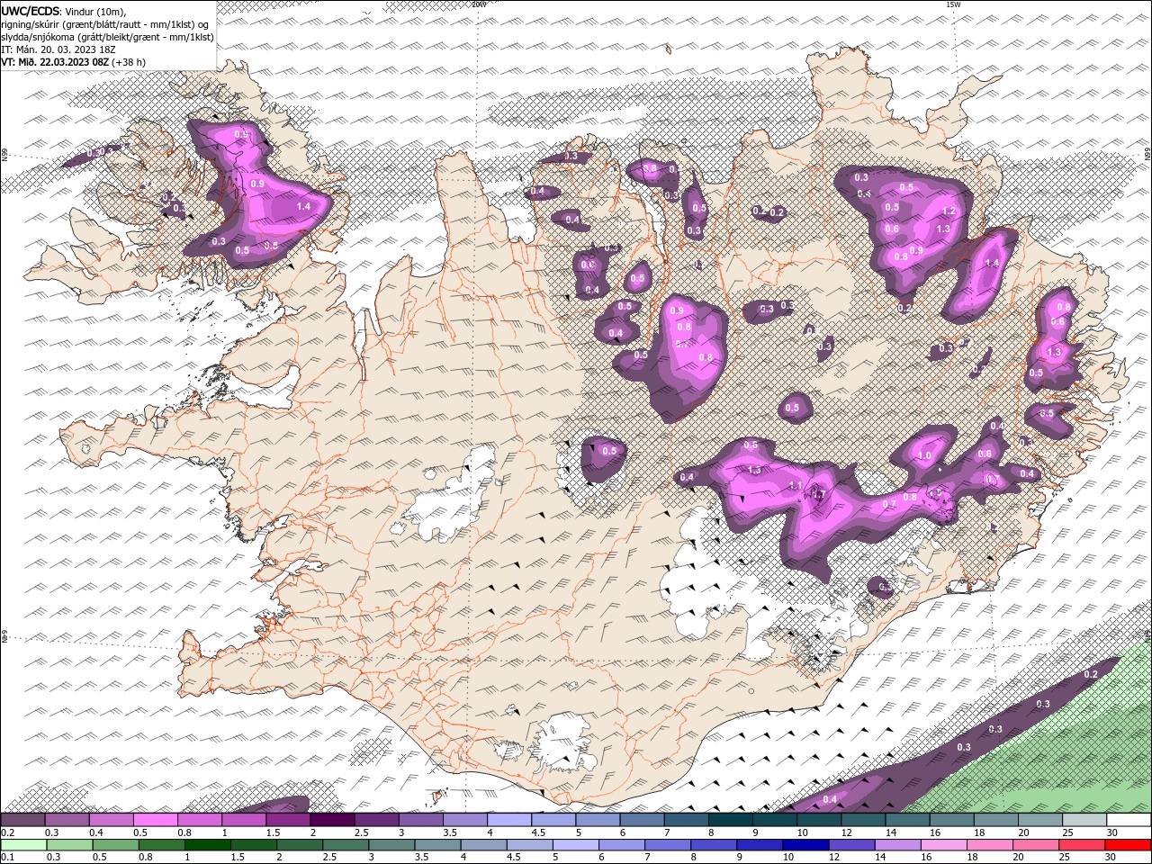
Task: Select the light lavender swatch between 4 and 4.5
Action: 508,820
